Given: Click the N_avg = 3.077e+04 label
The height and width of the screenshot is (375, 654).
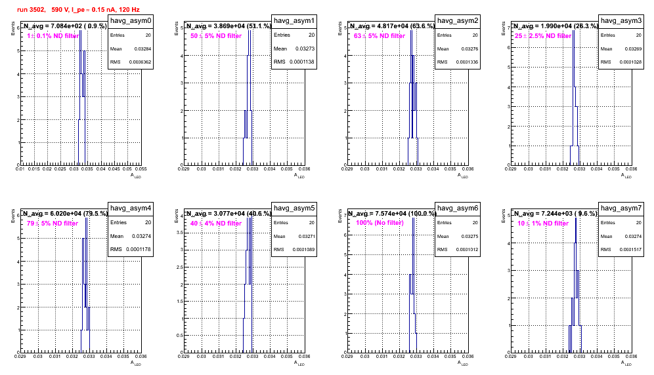Looking at the screenshot, I should tap(228, 213).
